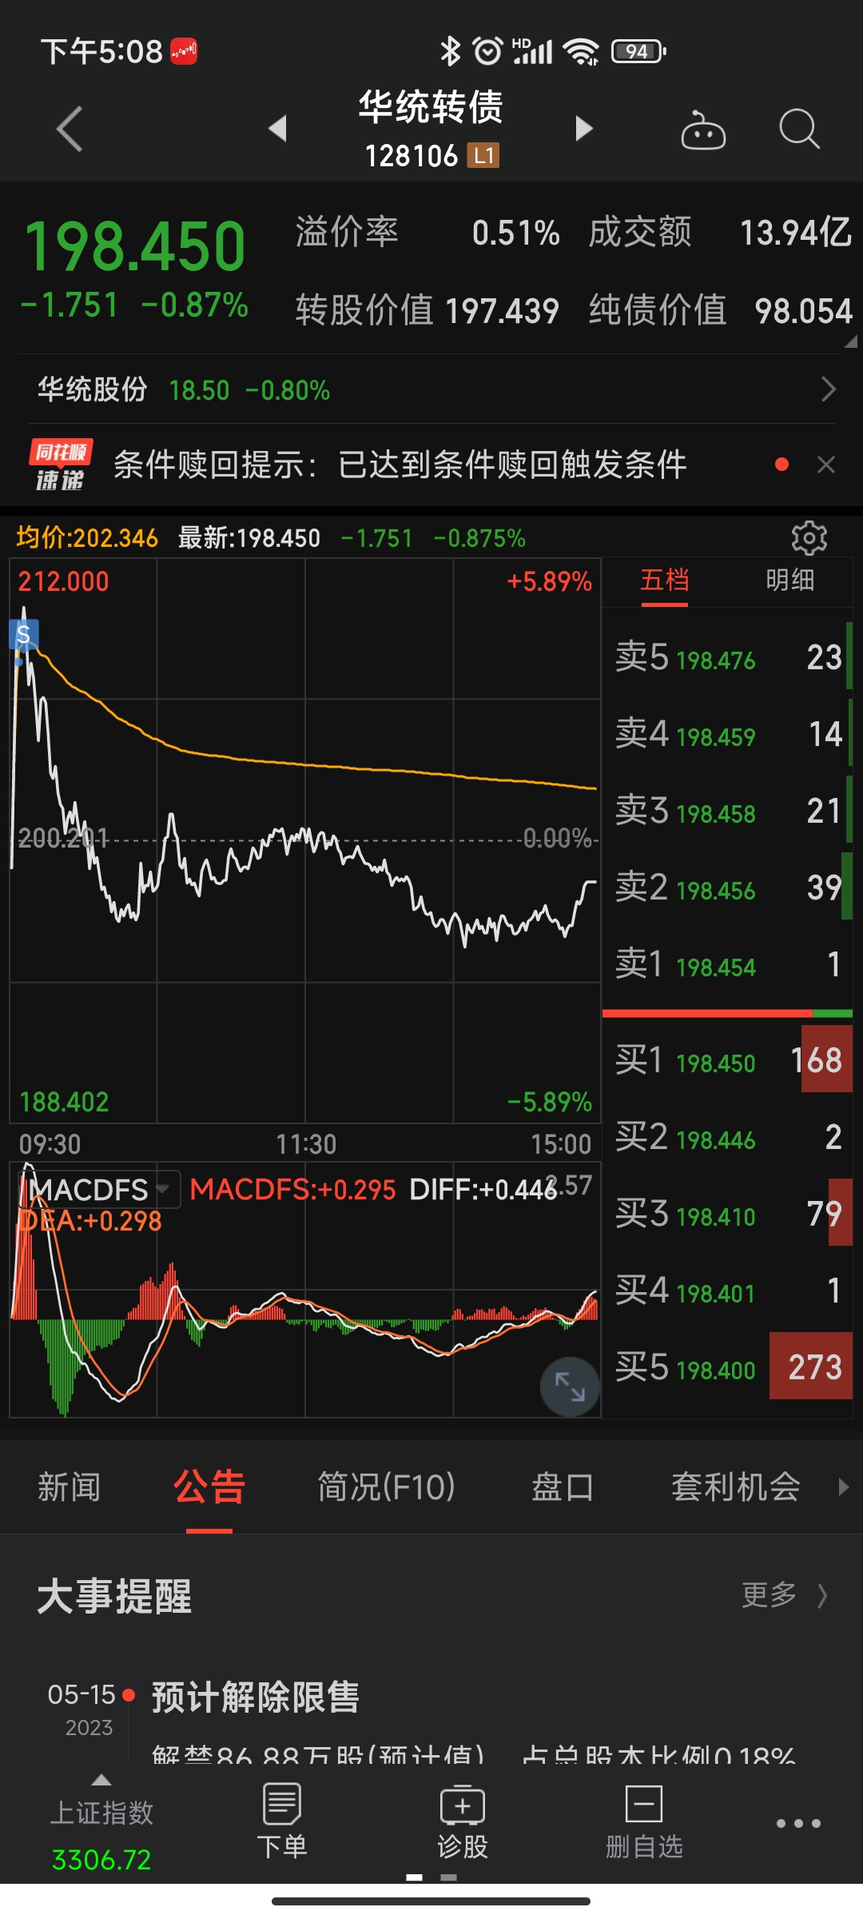Open the search magnifier icon
Image resolution: width=863 pixels, height=1919 pixels.
point(798,129)
